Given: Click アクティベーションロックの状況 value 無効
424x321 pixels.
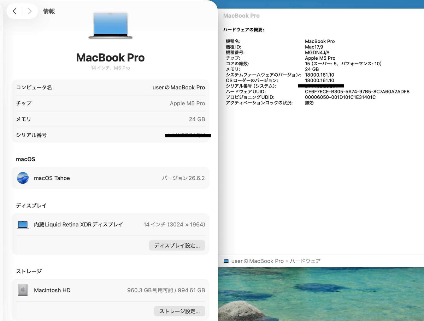Looking at the screenshot, I should click(x=309, y=103).
